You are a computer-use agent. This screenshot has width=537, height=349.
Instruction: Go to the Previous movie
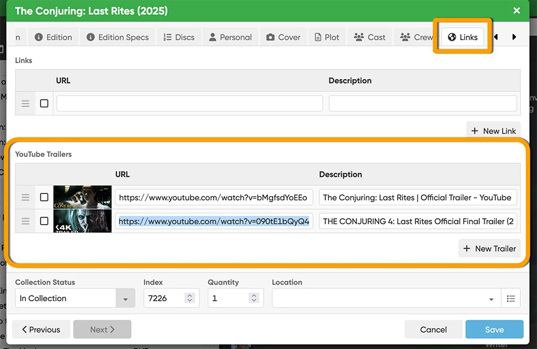coord(41,329)
